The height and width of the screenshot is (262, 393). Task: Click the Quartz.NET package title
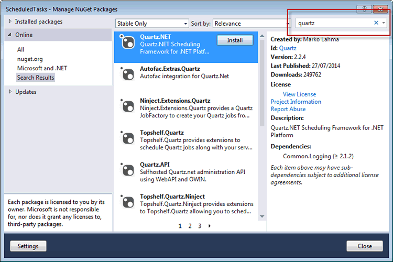coord(156,37)
